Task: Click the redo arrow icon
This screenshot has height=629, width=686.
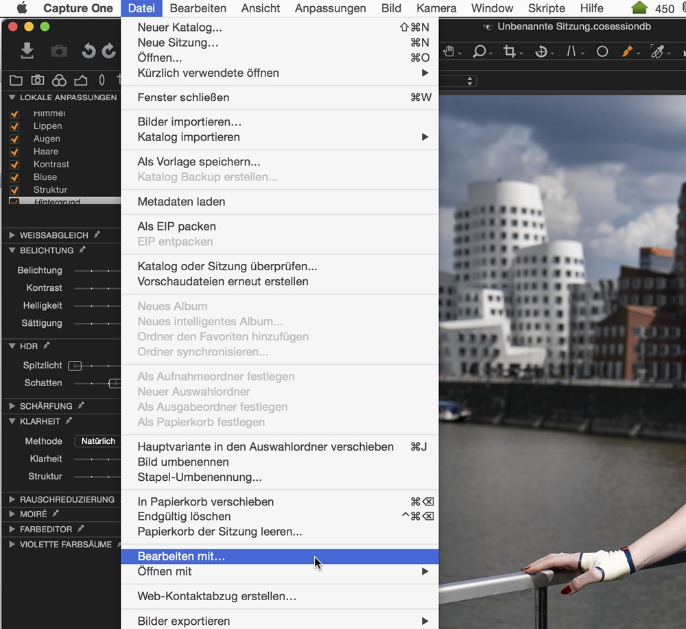Action: (108, 51)
